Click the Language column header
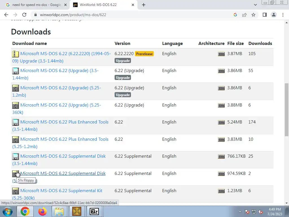Image resolution: width=289 pixels, height=217 pixels. pos(172,44)
